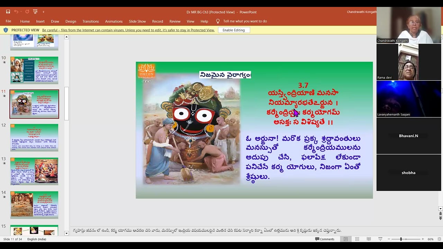Click the zoom out minus button
The height and width of the screenshot is (249, 443).
[x=389, y=239]
